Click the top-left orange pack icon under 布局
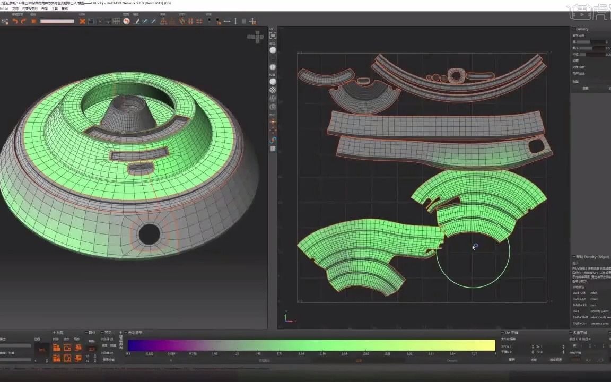This screenshot has width=611, height=382. 57,348
